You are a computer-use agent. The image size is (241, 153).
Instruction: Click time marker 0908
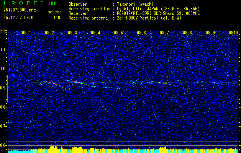187,33
